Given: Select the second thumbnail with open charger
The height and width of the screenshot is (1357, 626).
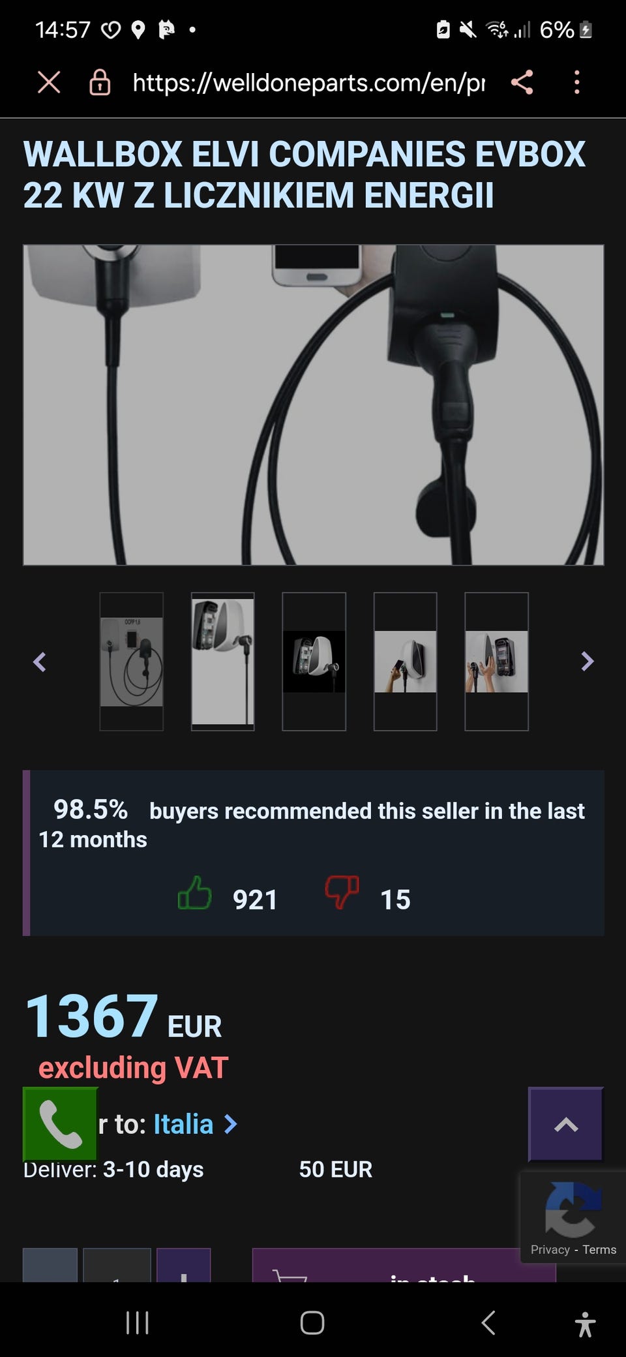Looking at the screenshot, I should click(x=222, y=662).
